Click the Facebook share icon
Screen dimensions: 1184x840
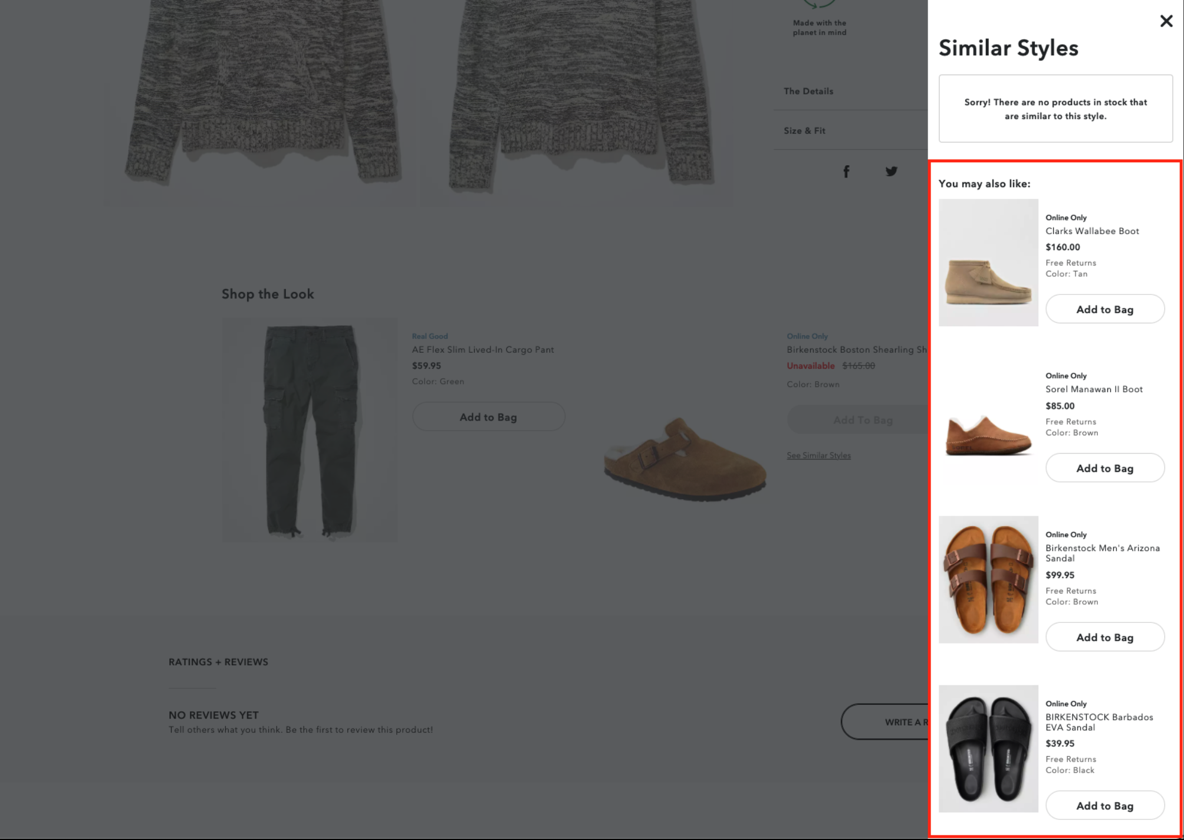tap(846, 172)
